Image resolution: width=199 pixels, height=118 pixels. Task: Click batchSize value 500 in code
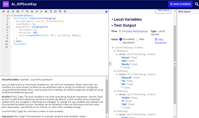pos(35,33)
